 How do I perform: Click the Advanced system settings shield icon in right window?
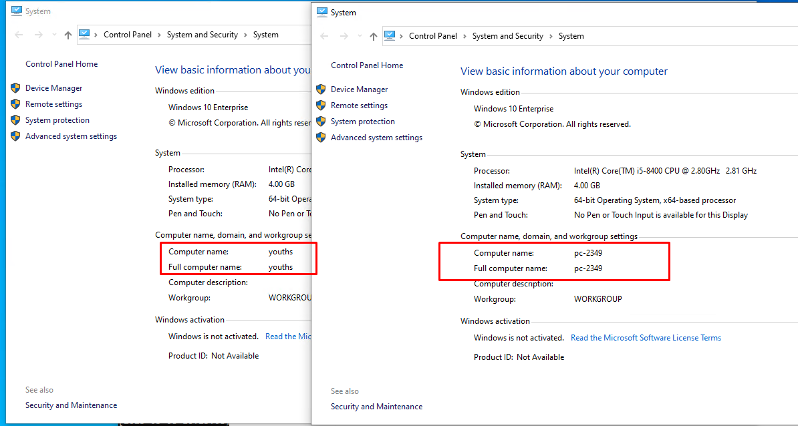[321, 138]
